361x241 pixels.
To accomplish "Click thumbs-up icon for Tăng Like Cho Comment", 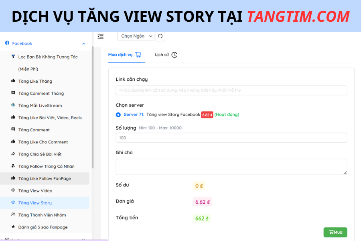I will click(x=13, y=141).
